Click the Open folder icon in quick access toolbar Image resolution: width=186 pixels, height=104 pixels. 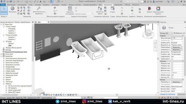click(x=8, y=1)
